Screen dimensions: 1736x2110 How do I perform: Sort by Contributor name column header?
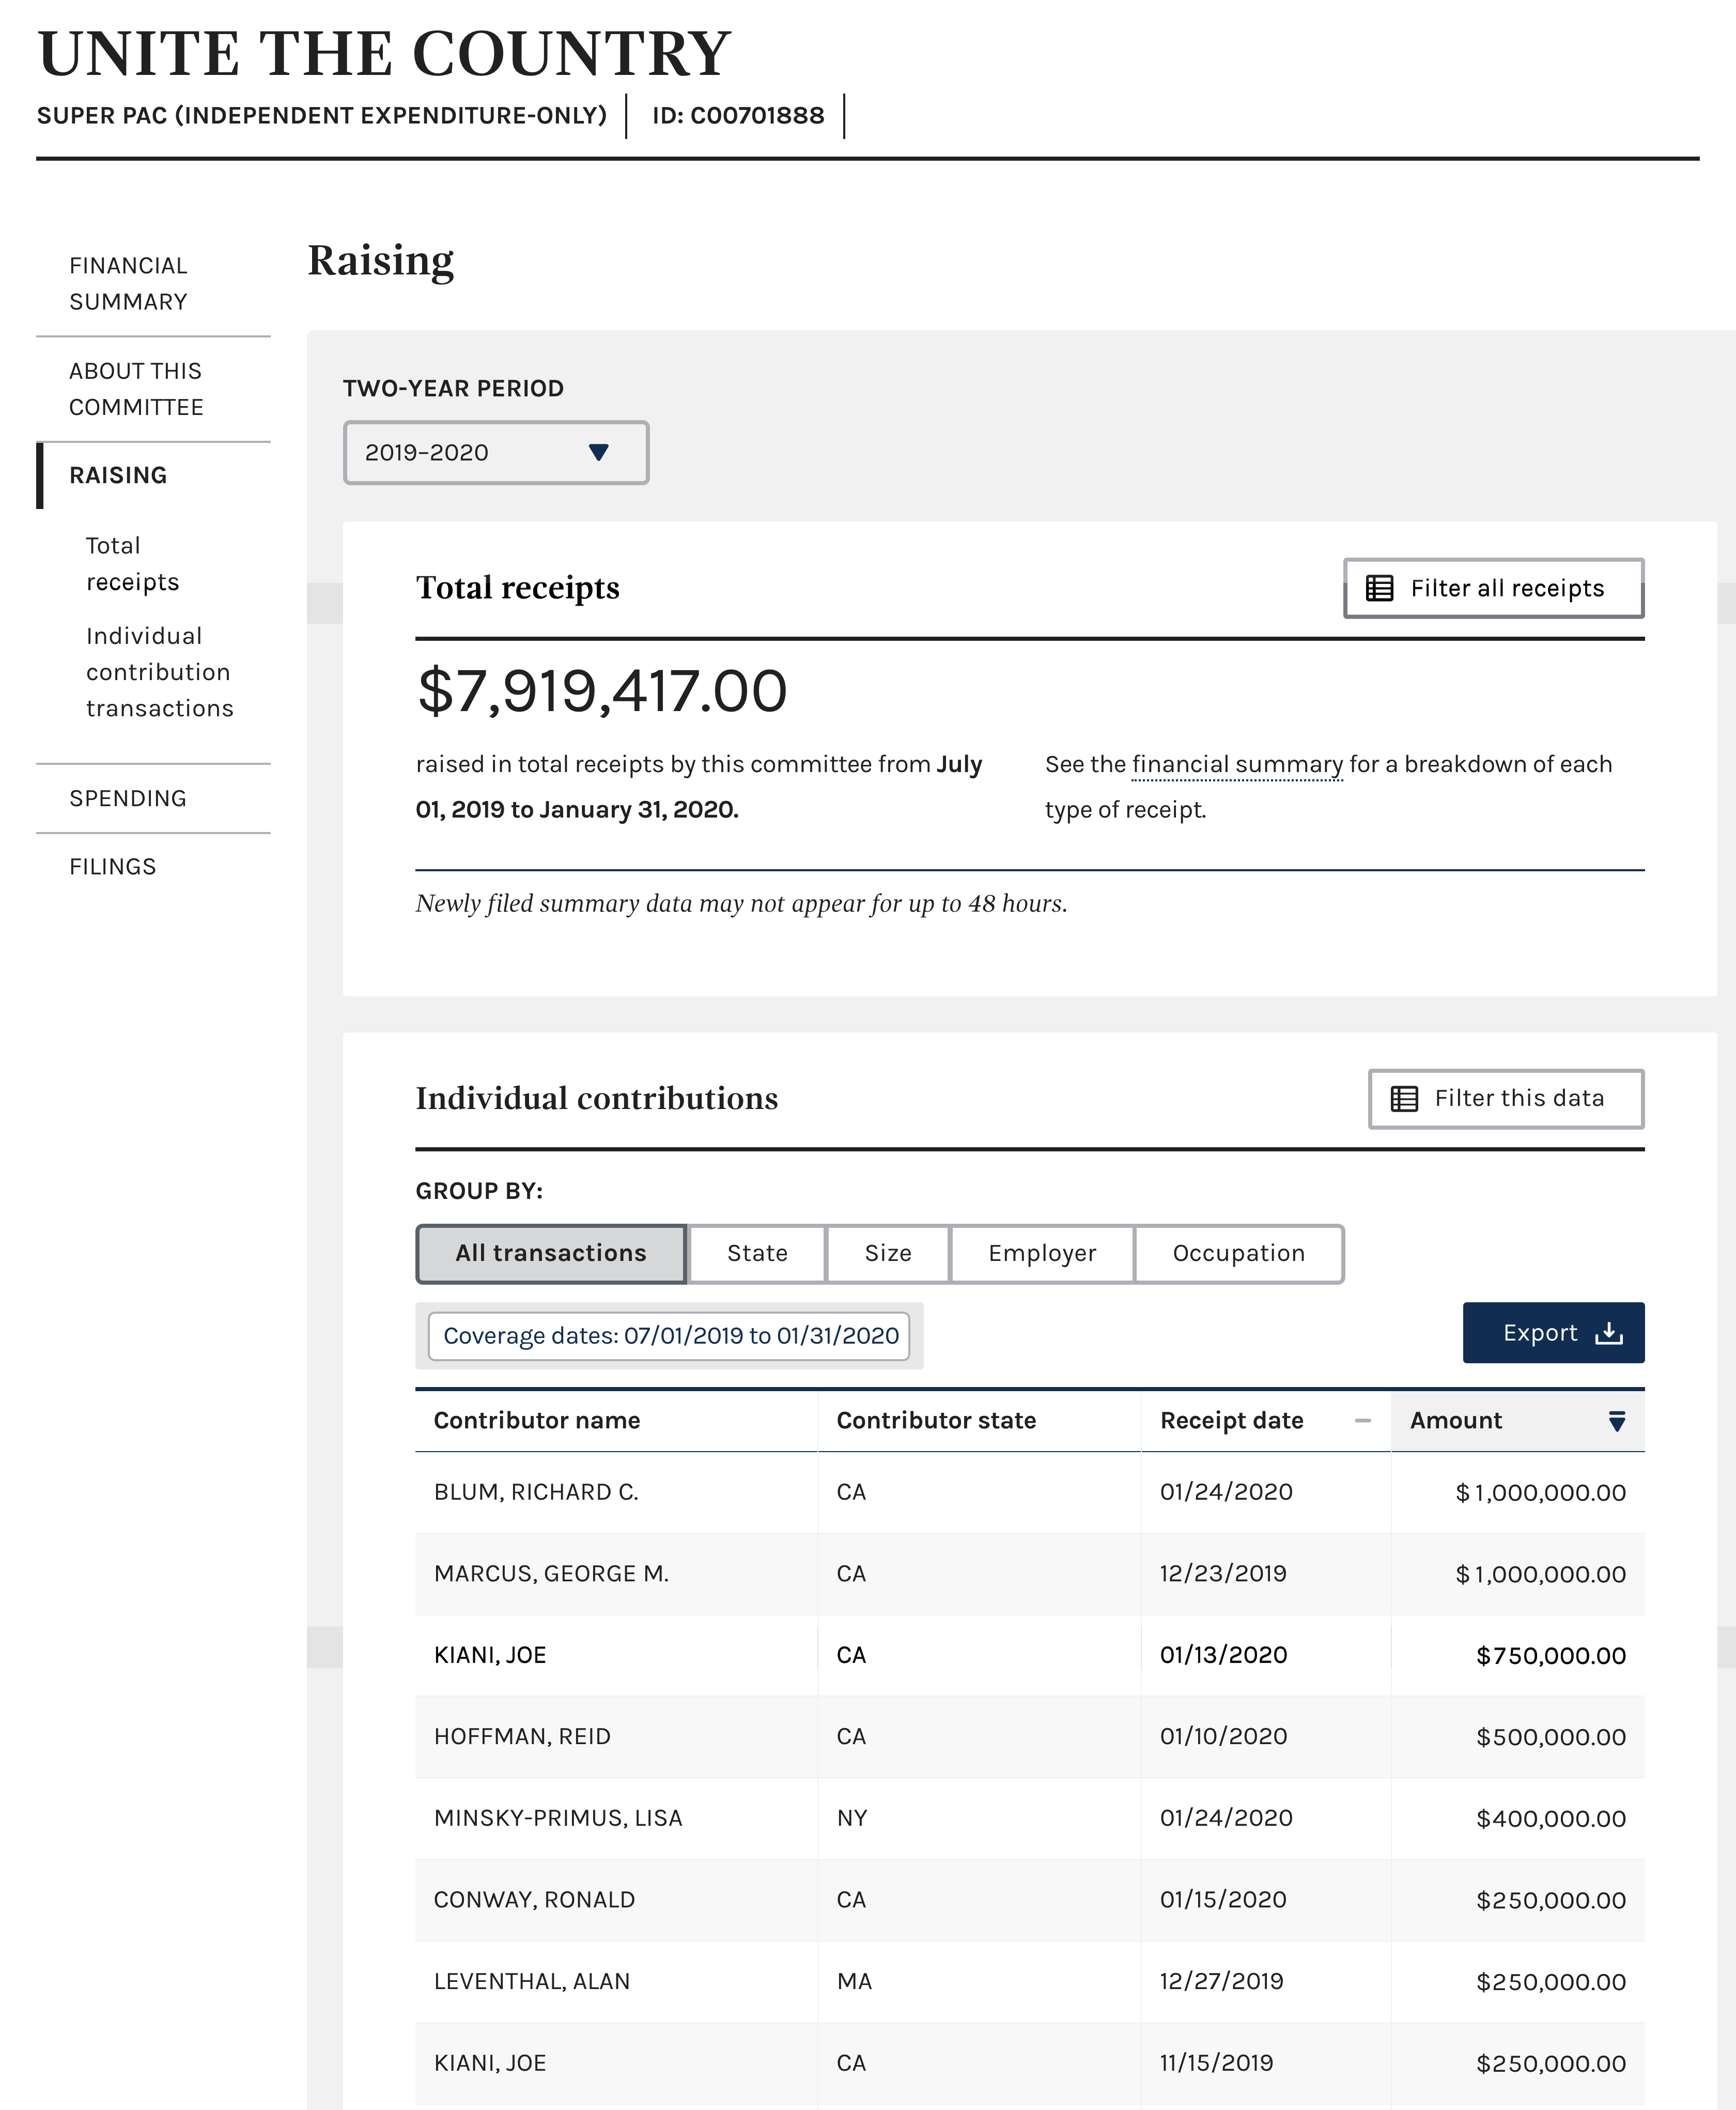click(537, 1421)
